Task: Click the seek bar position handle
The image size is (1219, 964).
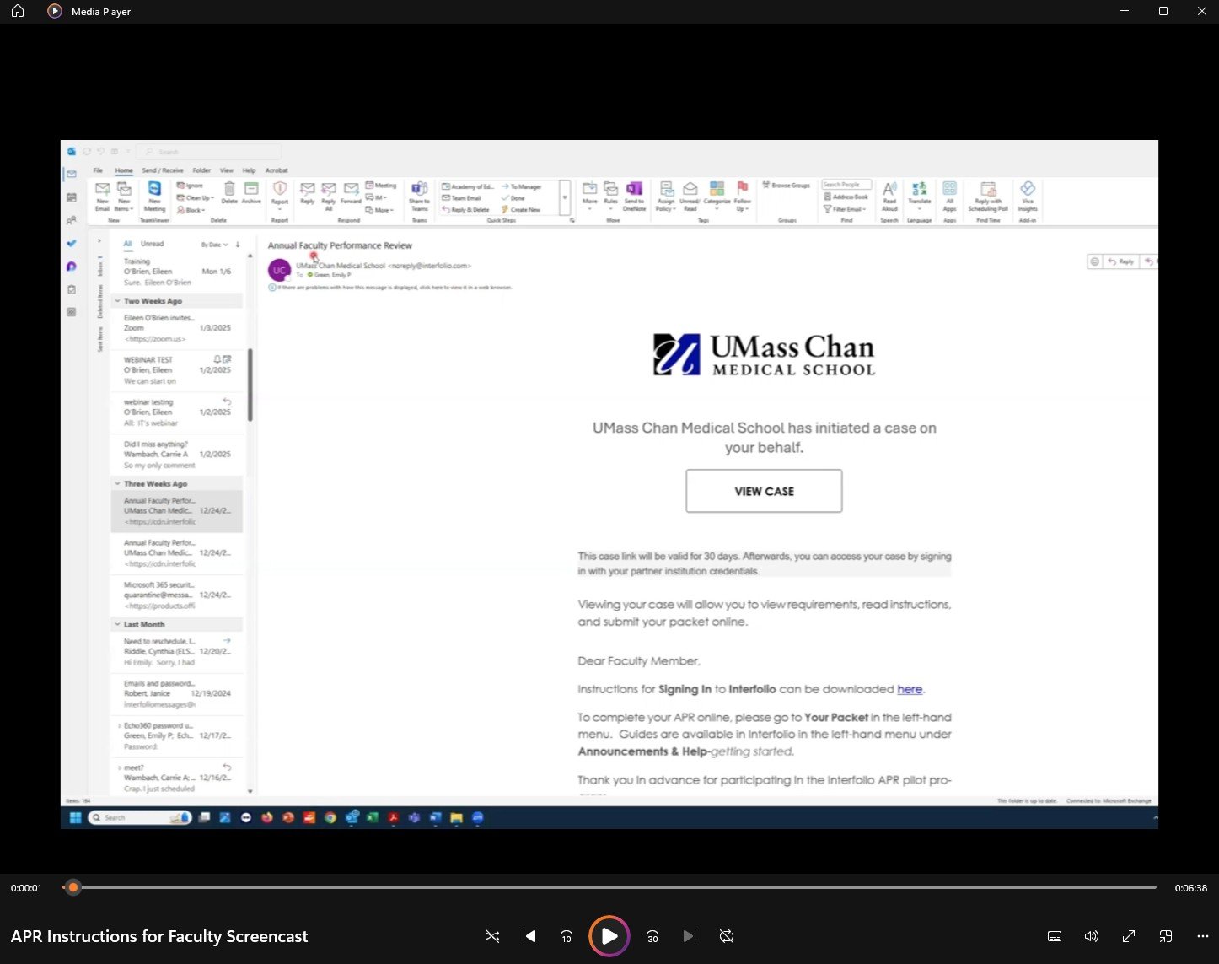Action: (x=73, y=887)
